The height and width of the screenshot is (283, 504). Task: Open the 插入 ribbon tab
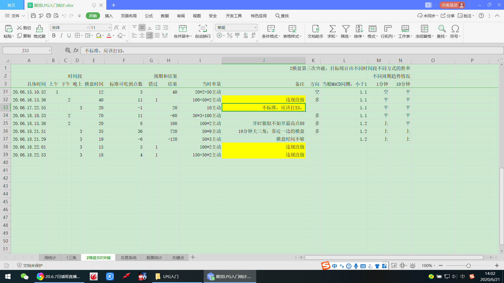pyautogui.click(x=109, y=16)
